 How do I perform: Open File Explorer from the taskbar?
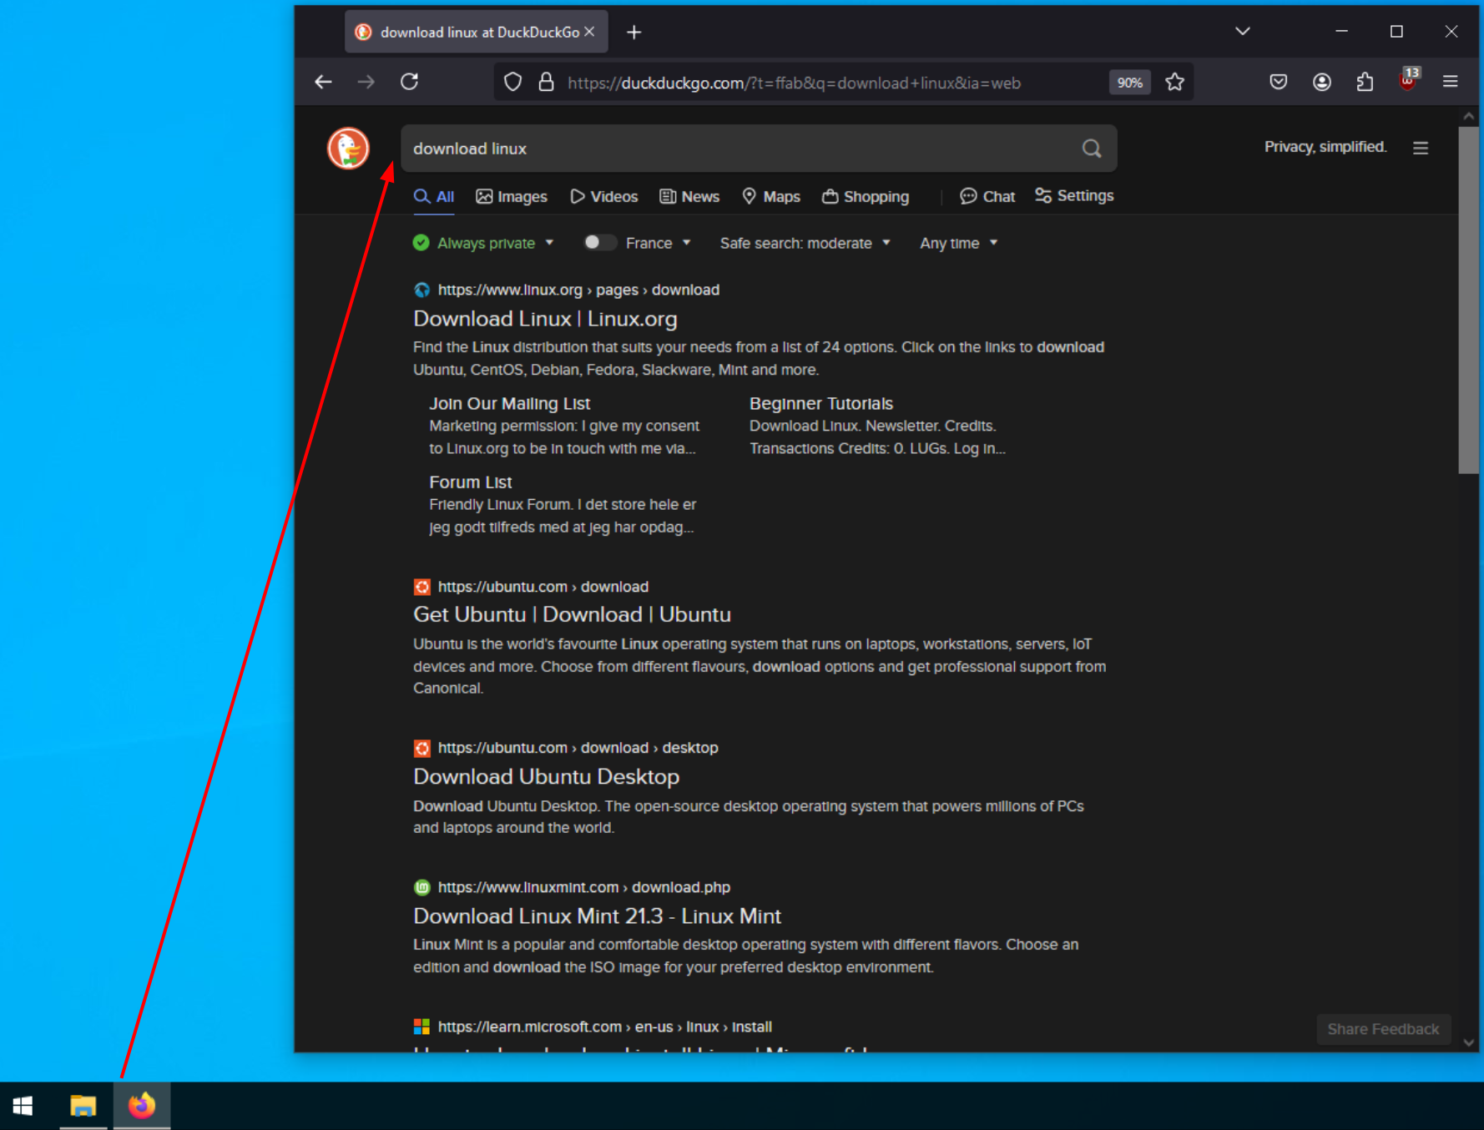[x=83, y=1106]
